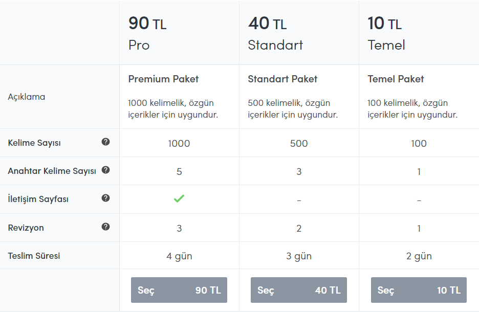Click the Standart Paket title
The height and width of the screenshot is (312, 479).
click(x=282, y=79)
